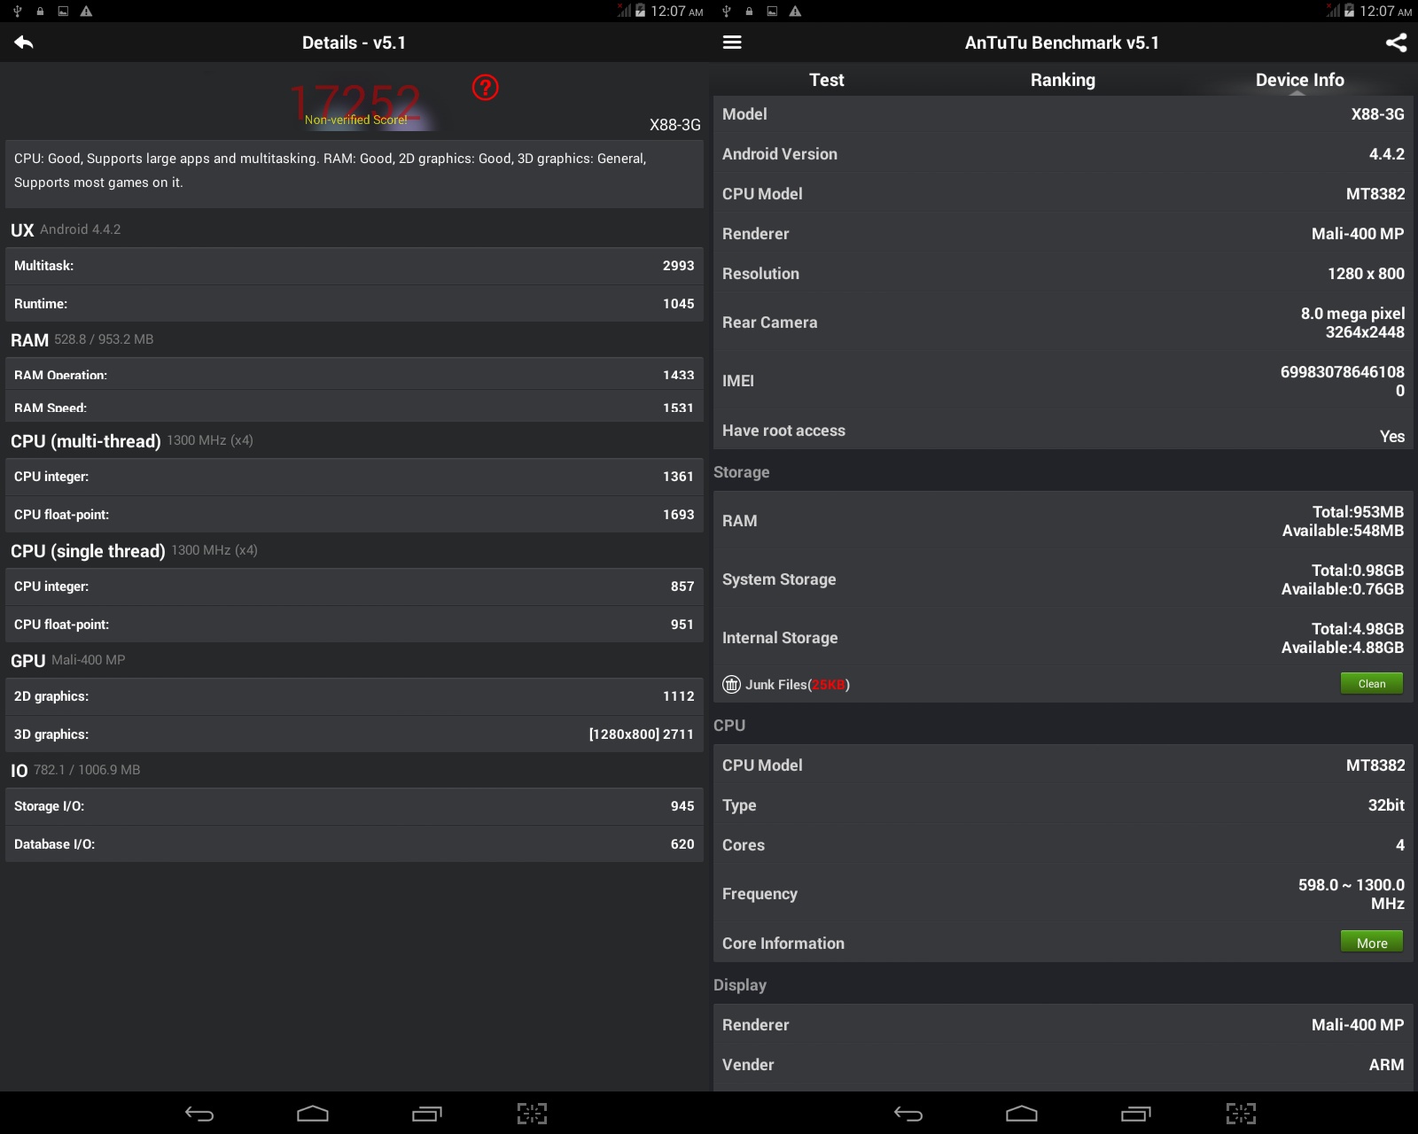Screen dimensions: 1418x1134
Task: Tap the GPU Mali-400 MP section heading
Action: coord(67,661)
